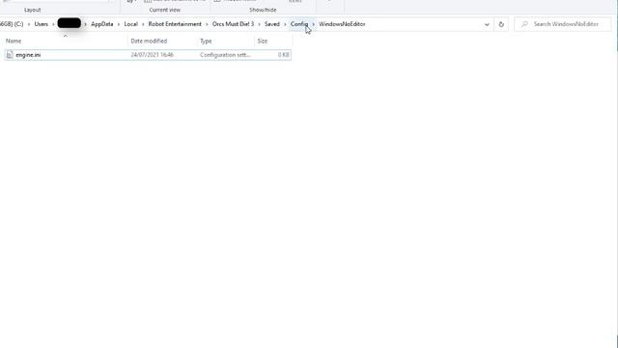The image size is (618, 348).
Task: Expand the chevron after AppData breadcrumb
Action: (x=119, y=24)
